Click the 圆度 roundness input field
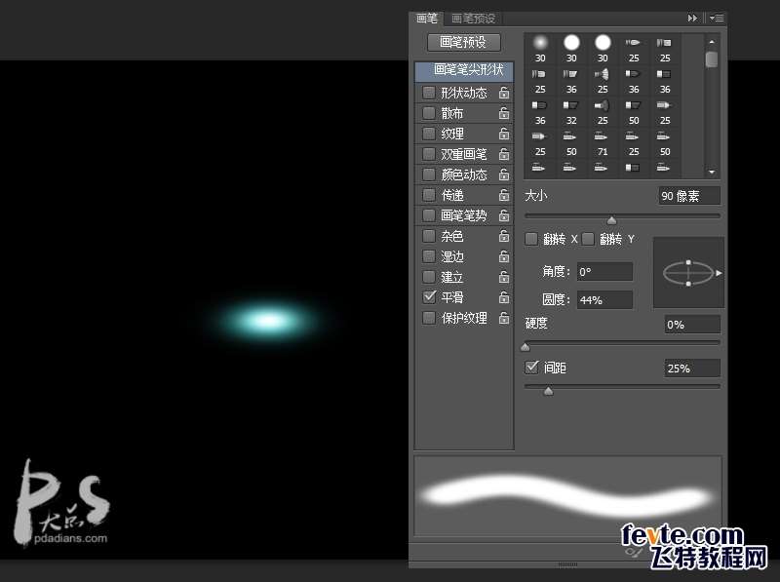This screenshot has height=582, width=780. click(604, 300)
